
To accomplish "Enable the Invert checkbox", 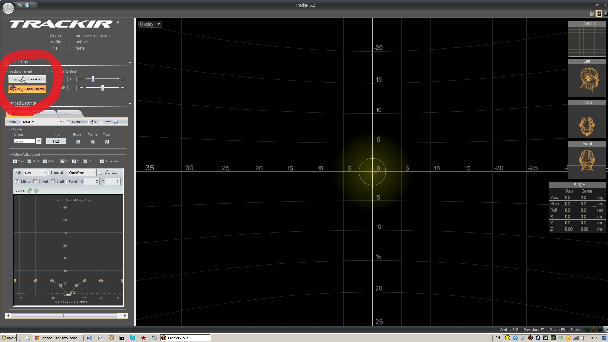I will (x=35, y=181).
